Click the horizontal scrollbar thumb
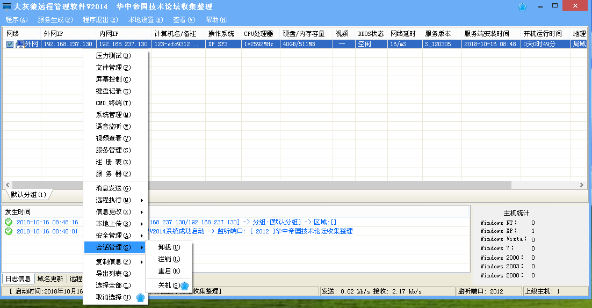This screenshot has width=592, height=308. click(x=261, y=185)
